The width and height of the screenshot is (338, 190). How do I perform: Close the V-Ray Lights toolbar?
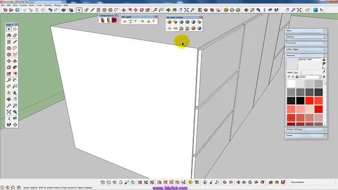tap(156, 17)
